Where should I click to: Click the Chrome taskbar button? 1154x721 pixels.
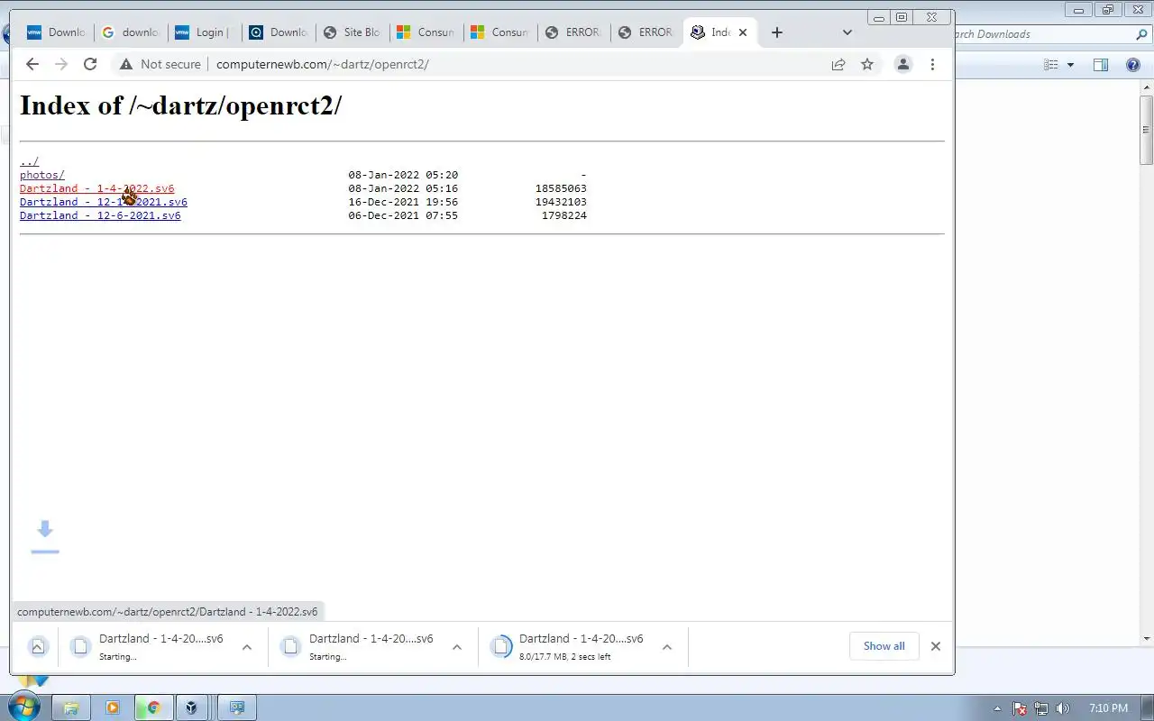[x=153, y=708]
